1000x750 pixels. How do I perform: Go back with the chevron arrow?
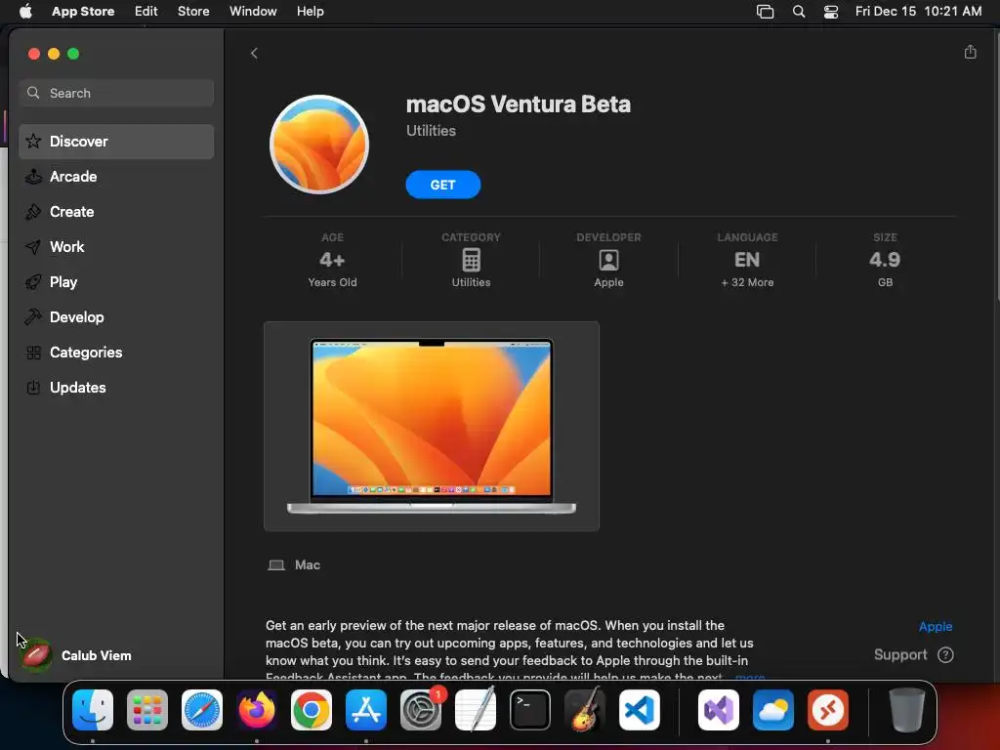(x=254, y=54)
